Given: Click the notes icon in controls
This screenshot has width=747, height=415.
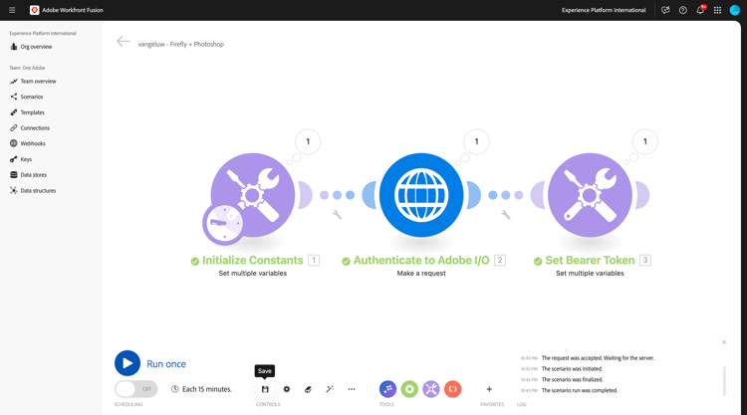Looking at the screenshot, I should coord(308,389).
